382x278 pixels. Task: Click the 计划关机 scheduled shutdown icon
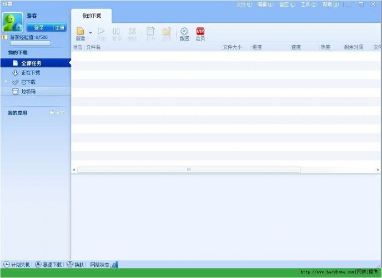[7, 265]
